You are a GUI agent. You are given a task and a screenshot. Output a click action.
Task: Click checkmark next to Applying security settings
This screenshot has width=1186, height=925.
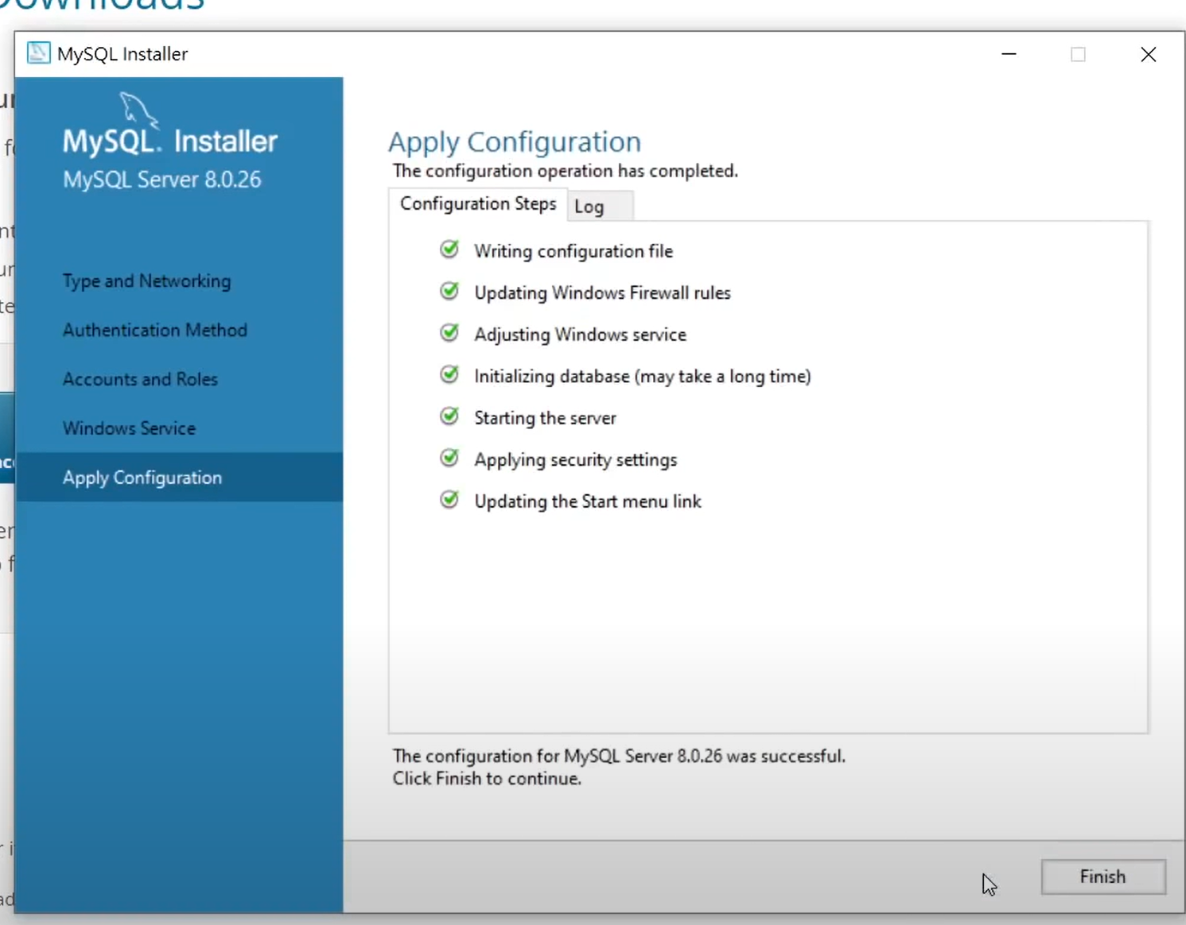pyautogui.click(x=449, y=458)
